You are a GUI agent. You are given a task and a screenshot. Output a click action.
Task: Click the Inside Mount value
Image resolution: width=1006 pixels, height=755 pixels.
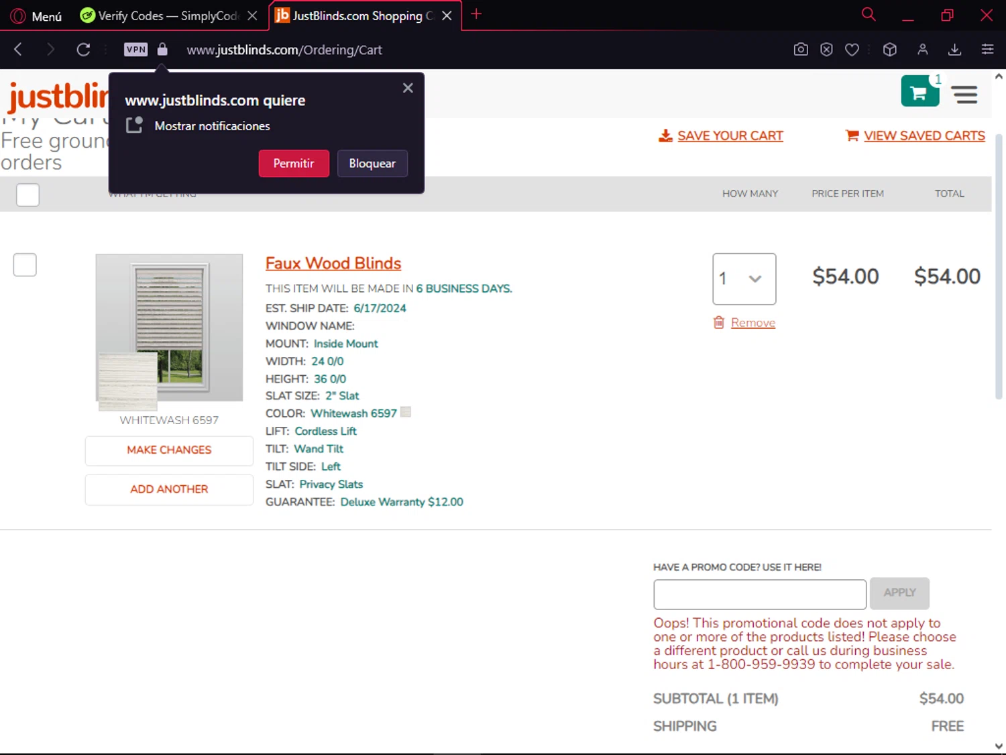[345, 344]
